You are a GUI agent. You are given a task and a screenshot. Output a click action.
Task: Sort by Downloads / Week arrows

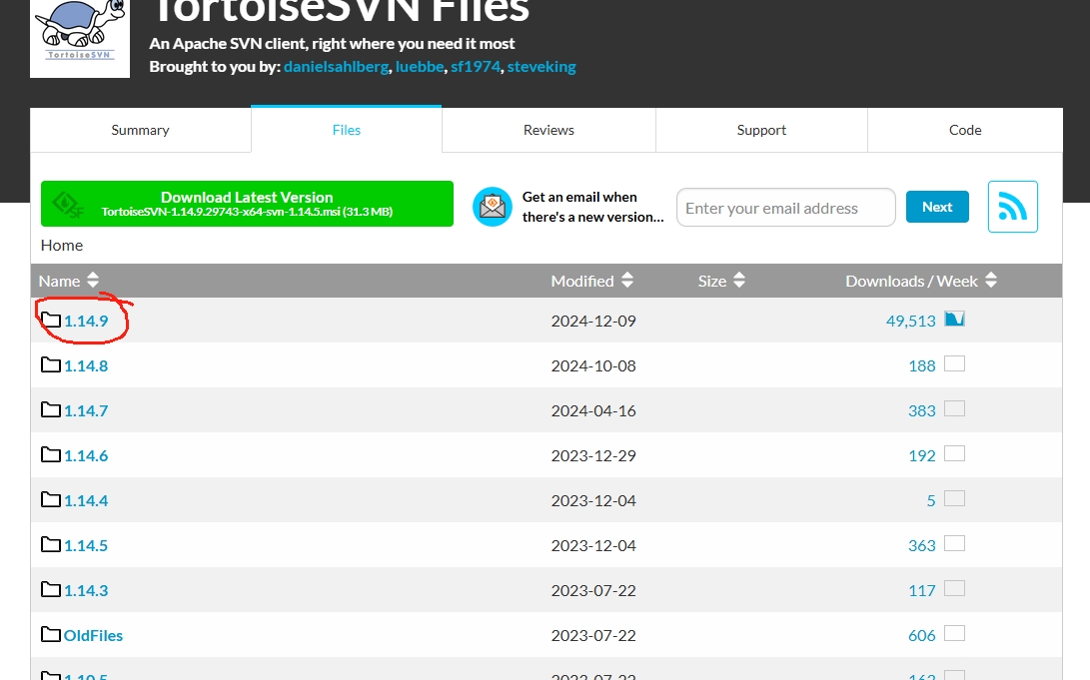[x=991, y=281]
